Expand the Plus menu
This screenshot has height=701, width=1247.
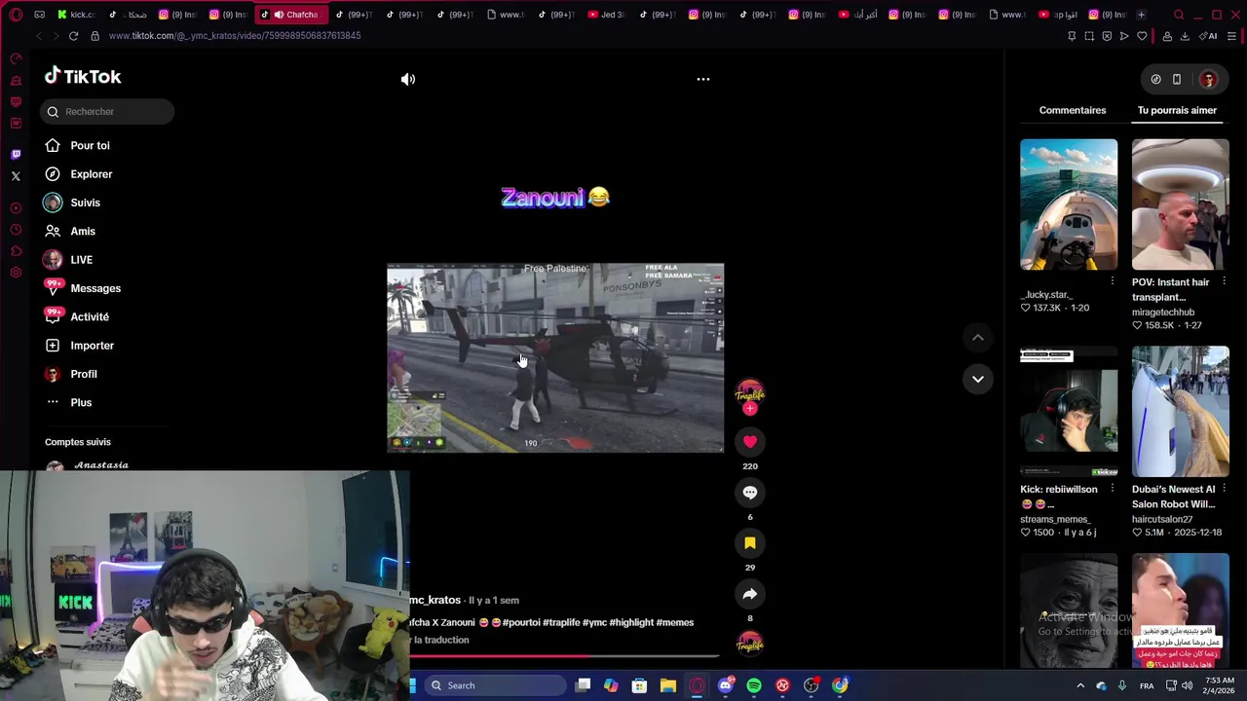[81, 402]
